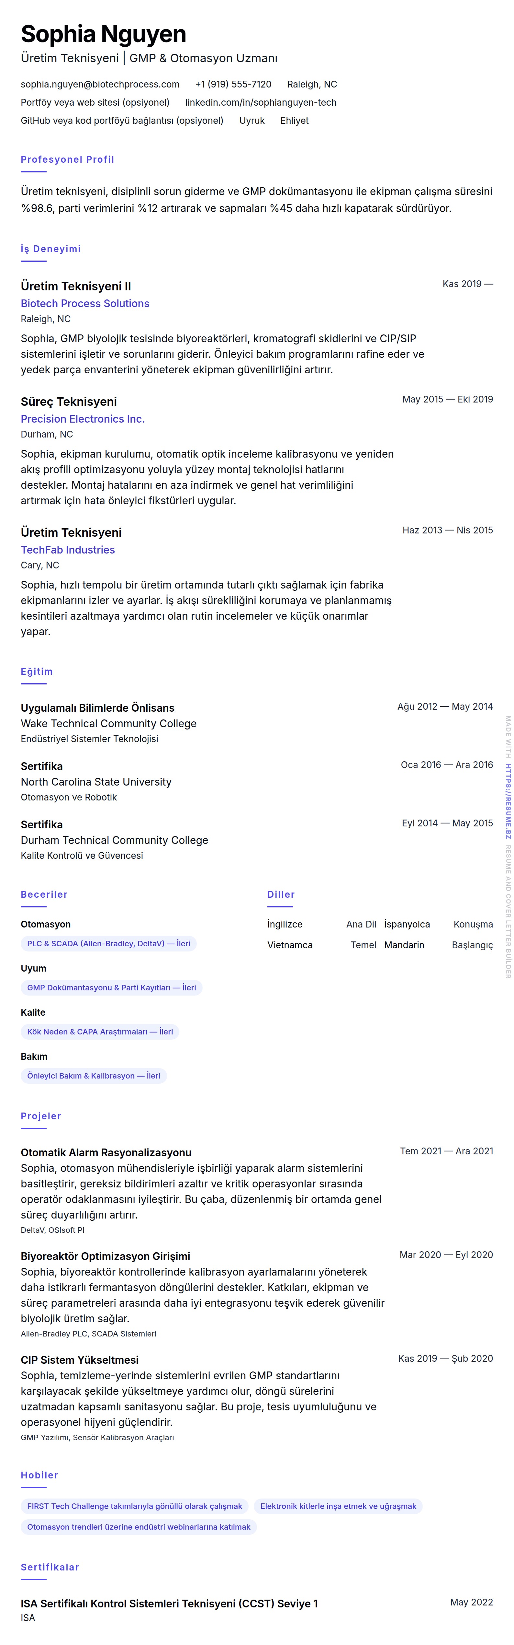Image resolution: width=514 pixels, height=1645 pixels.
Task: Open the TechFab Industries employer link
Action: 68,550
